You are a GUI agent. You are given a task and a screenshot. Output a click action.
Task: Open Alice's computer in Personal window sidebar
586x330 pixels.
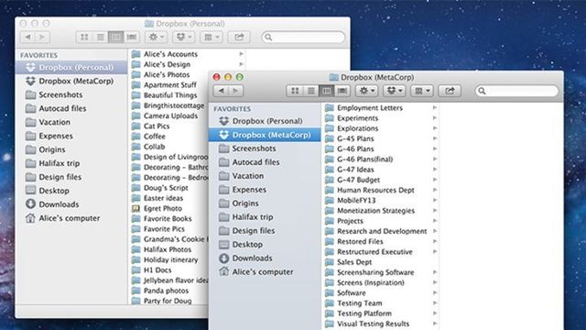tap(71, 218)
